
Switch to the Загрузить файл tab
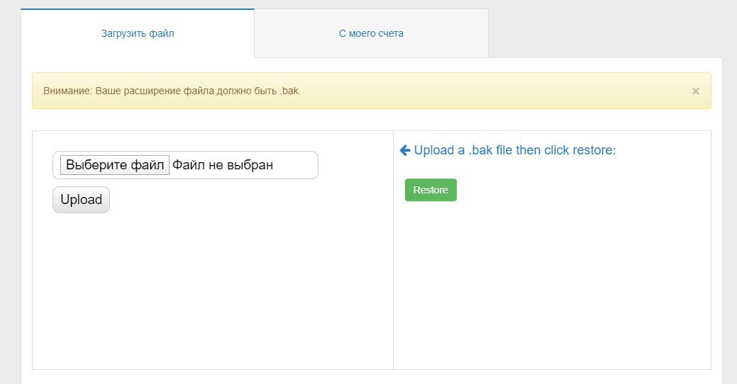pos(137,33)
